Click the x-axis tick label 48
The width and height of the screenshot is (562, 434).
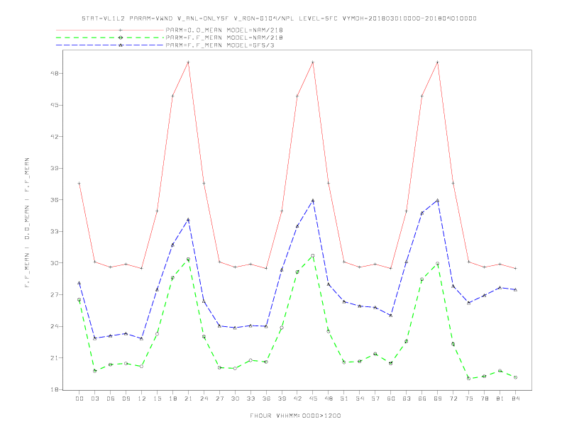point(329,399)
